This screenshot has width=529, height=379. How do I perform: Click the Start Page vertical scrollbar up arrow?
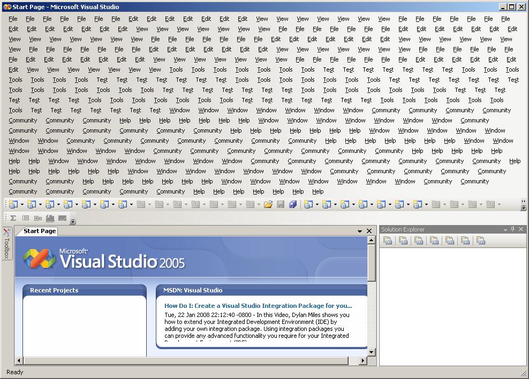(x=371, y=240)
